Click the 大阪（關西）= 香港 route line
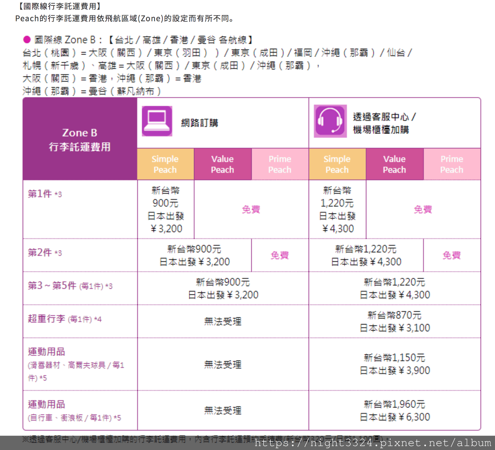 coord(112,78)
